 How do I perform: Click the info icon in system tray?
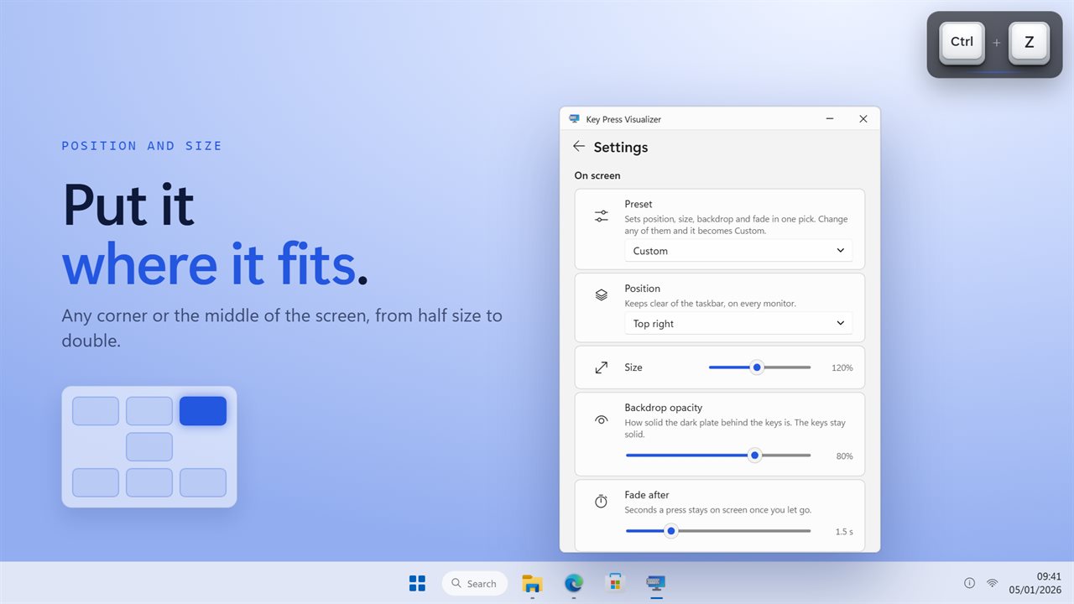pyautogui.click(x=969, y=583)
